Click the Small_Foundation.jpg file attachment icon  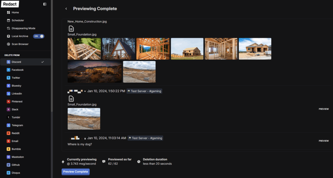[x=71, y=99]
